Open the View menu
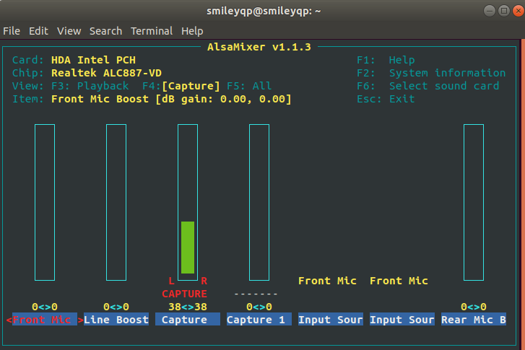Viewport: 525px width, 350px height. pos(69,31)
